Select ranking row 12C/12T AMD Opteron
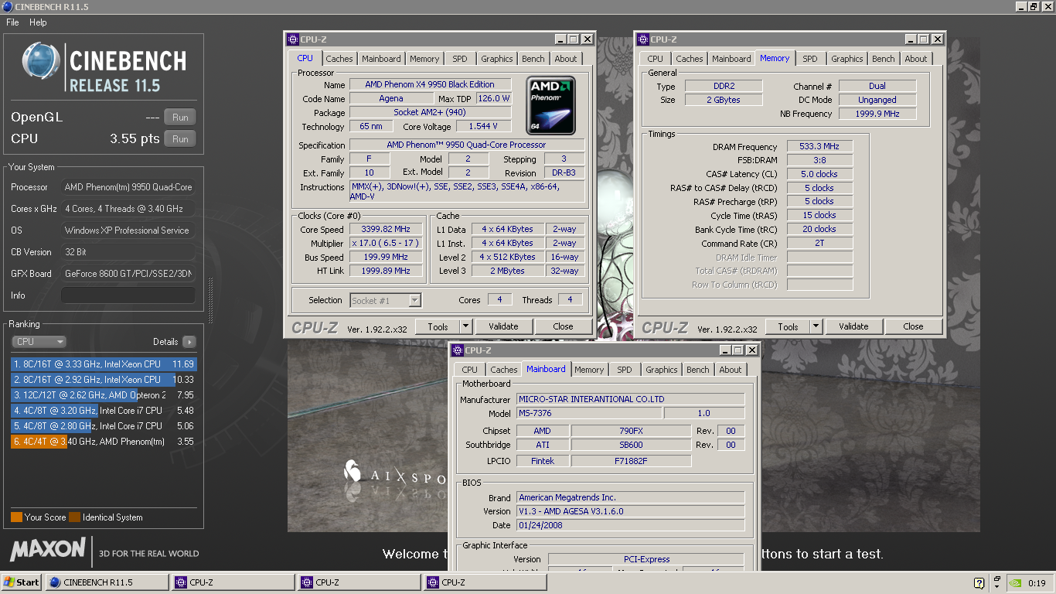Image resolution: width=1056 pixels, height=594 pixels. coord(104,395)
